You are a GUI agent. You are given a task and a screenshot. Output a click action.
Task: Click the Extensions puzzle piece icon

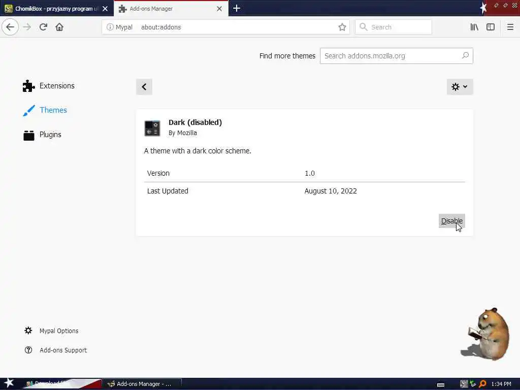click(28, 86)
